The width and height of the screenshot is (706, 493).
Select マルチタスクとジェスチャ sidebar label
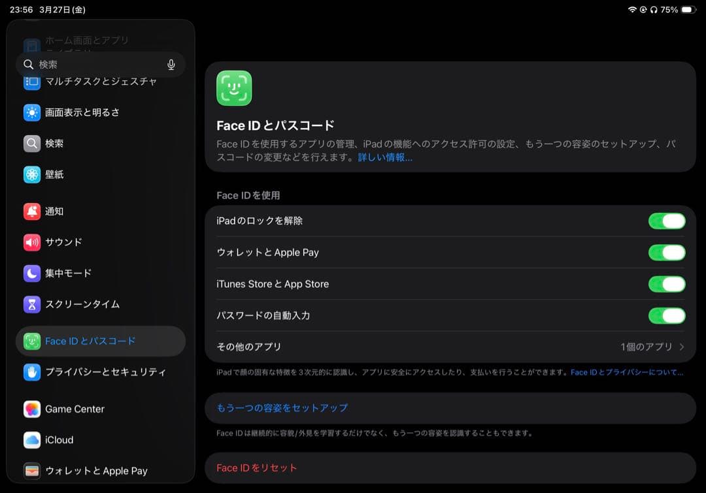[x=101, y=82]
